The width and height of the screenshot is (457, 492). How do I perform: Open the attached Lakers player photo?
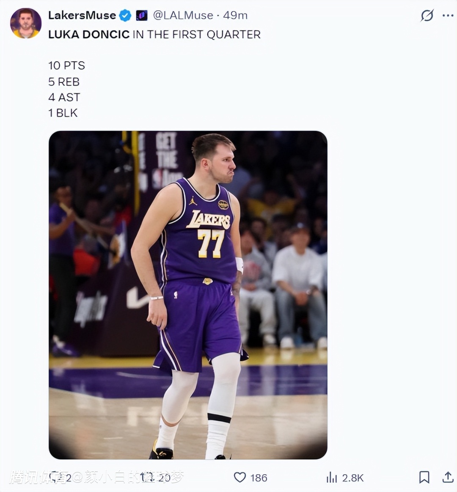[188, 295]
